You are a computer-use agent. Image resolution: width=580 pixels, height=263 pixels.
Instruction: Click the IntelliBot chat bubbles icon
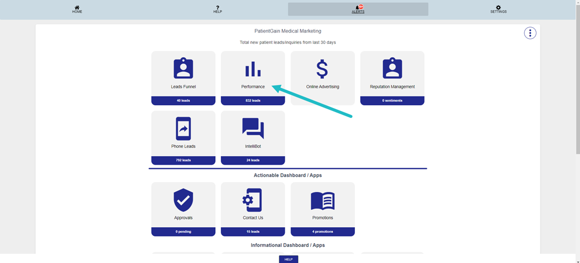point(253,128)
